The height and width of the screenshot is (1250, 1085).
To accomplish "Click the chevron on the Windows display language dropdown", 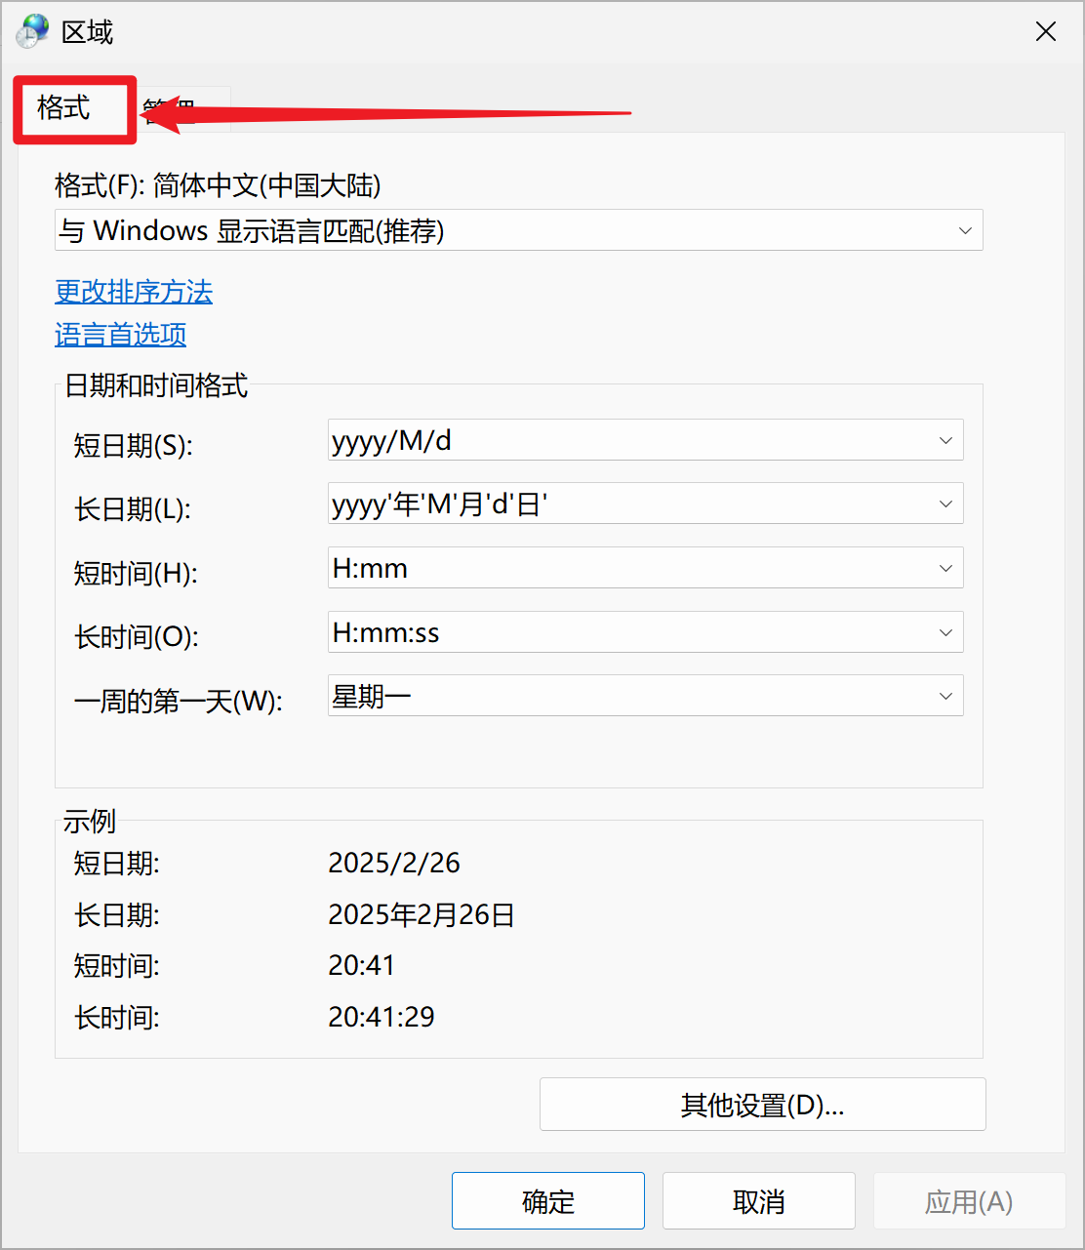I will [965, 230].
